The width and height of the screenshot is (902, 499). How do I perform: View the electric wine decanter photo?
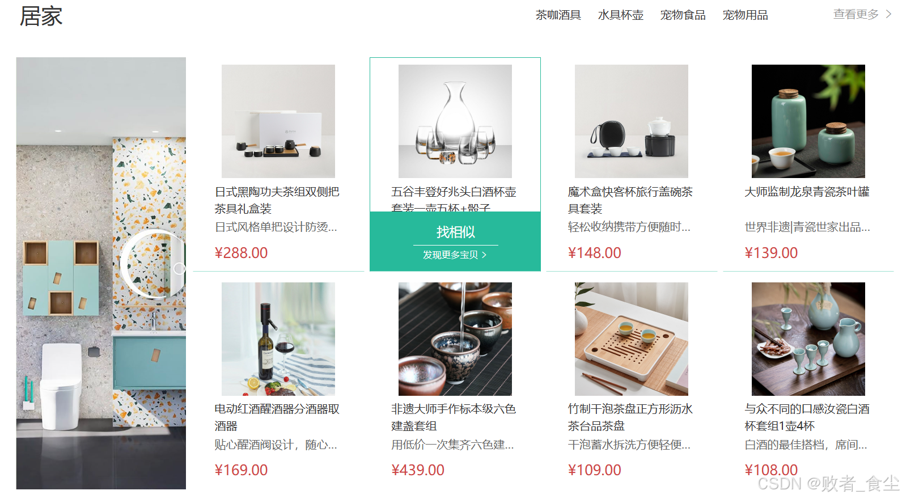[278, 339]
